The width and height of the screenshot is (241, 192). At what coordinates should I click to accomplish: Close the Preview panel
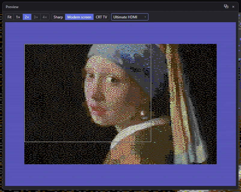233,7
